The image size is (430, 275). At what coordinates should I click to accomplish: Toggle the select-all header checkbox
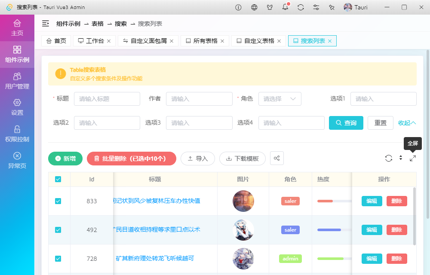(58, 179)
